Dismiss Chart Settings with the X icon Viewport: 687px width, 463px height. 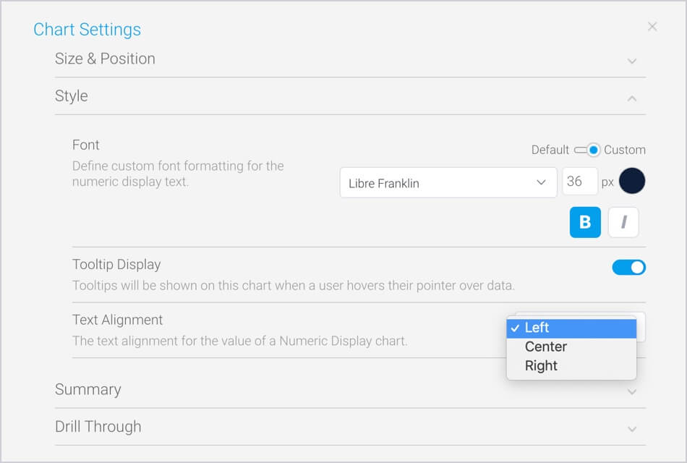point(652,27)
